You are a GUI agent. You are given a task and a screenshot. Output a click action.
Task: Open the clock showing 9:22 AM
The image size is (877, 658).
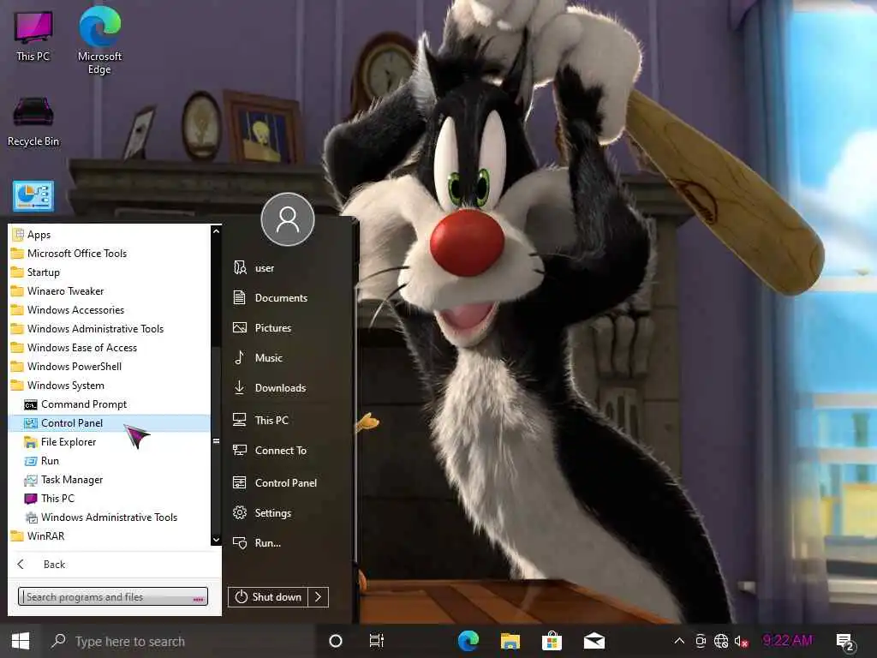pos(788,641)
